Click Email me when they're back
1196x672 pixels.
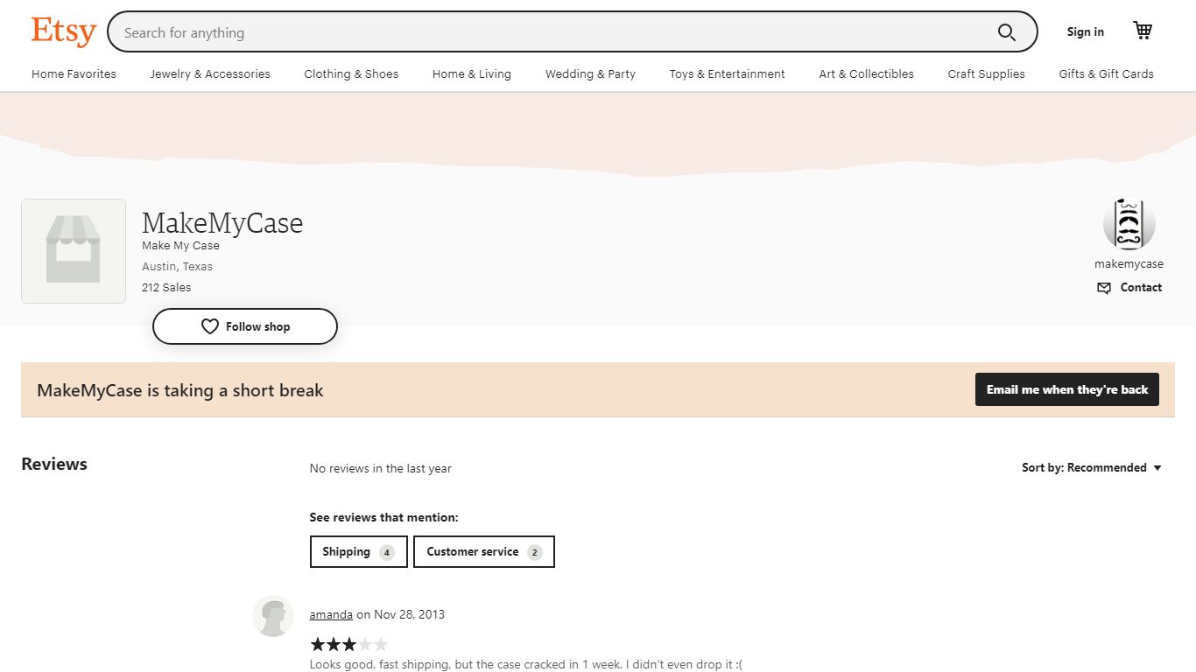coord(1067,389)
